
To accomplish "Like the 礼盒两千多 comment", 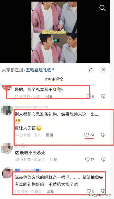I will 89,96.
